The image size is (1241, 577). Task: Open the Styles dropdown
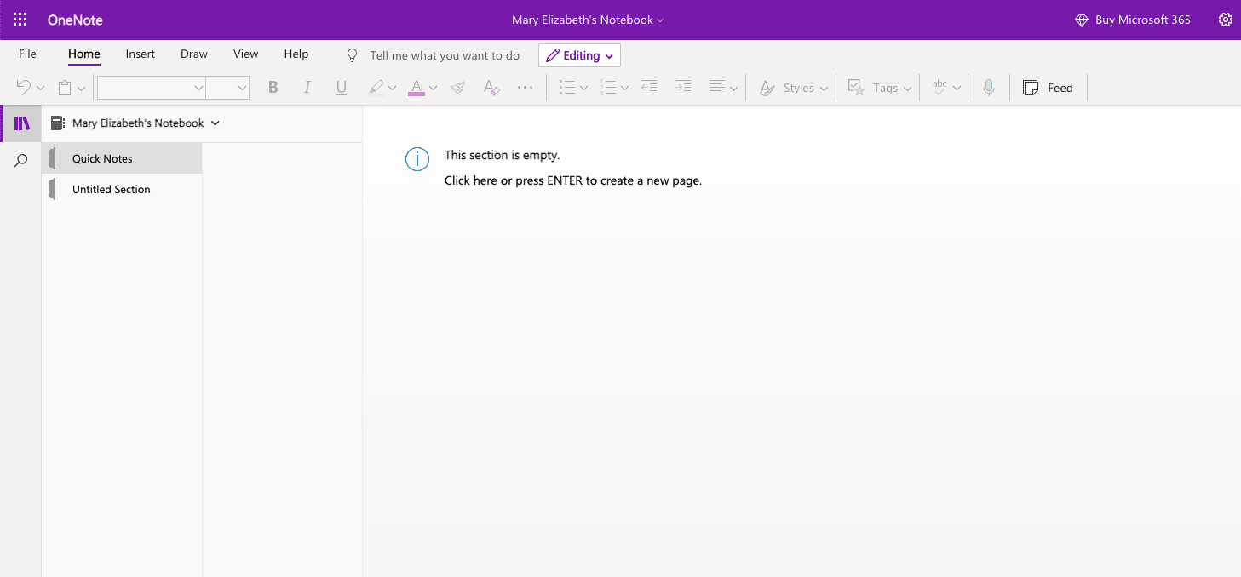797,87
